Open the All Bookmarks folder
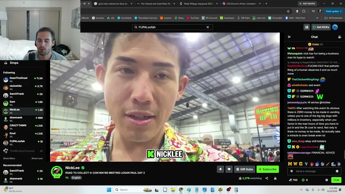The image size is (345, 194). [333, 18]
